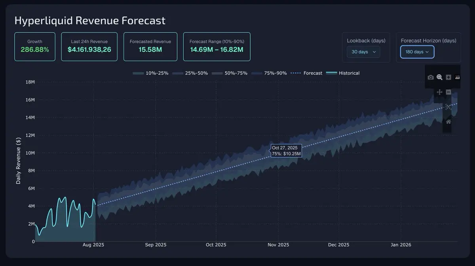Click the Last 24h Revenue value

[x=89, y=50]
